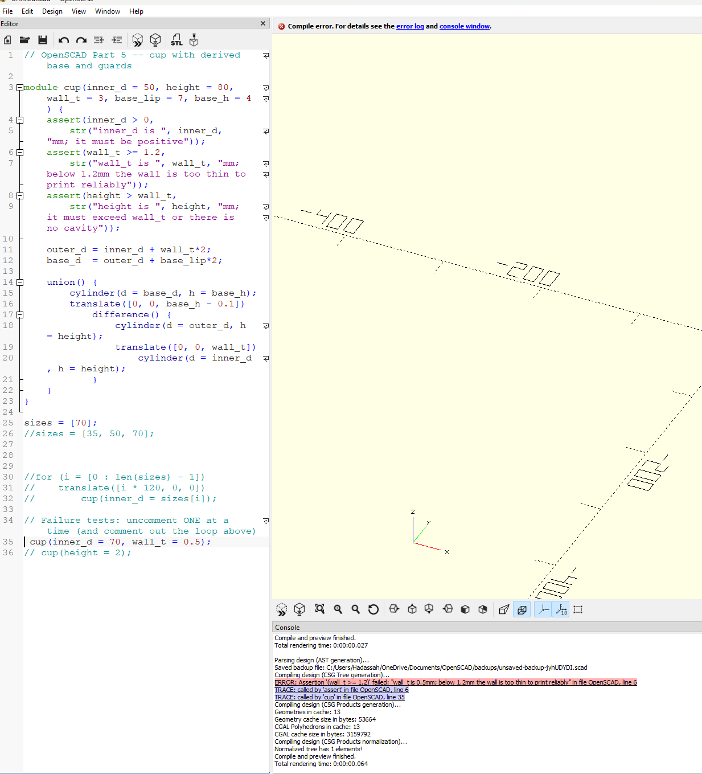Unindent the selected code lines
Screen dimensions: 702x774
[99, 40]
